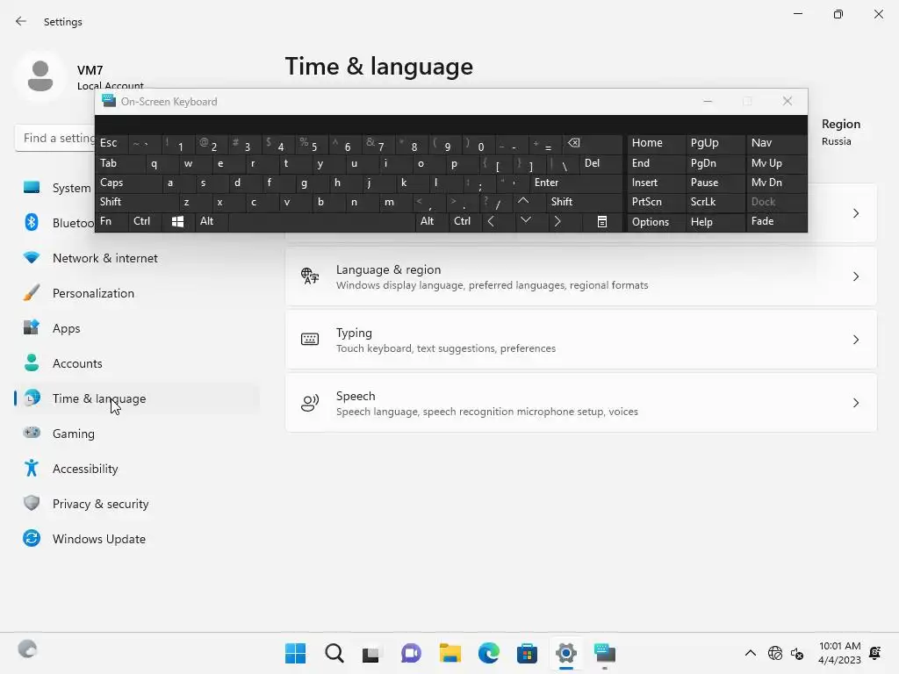The height and width of the screenshot is (674, 899).
Task: Open the Windows Start menu
Action: tap(295, 653)
